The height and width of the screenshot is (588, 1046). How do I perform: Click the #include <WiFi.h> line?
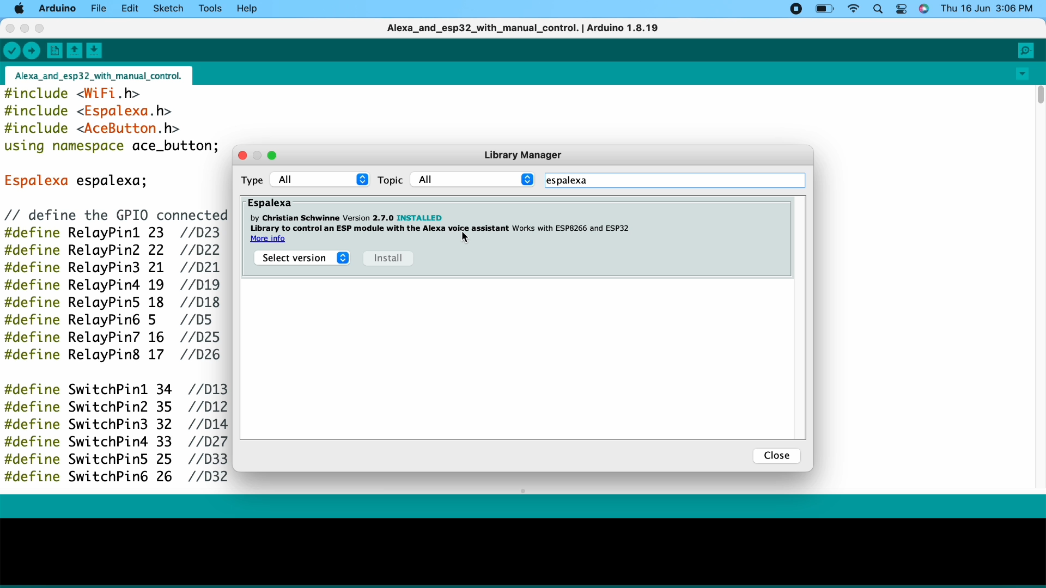click(72, 94)
